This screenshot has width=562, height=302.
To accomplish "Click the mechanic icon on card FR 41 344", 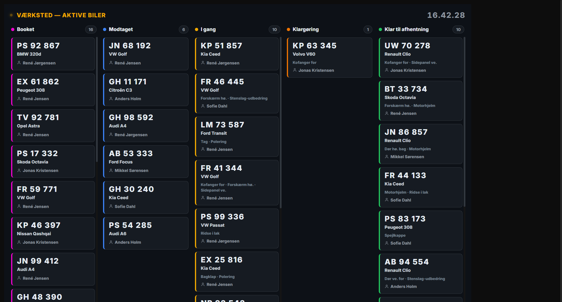I will point(203,198).
